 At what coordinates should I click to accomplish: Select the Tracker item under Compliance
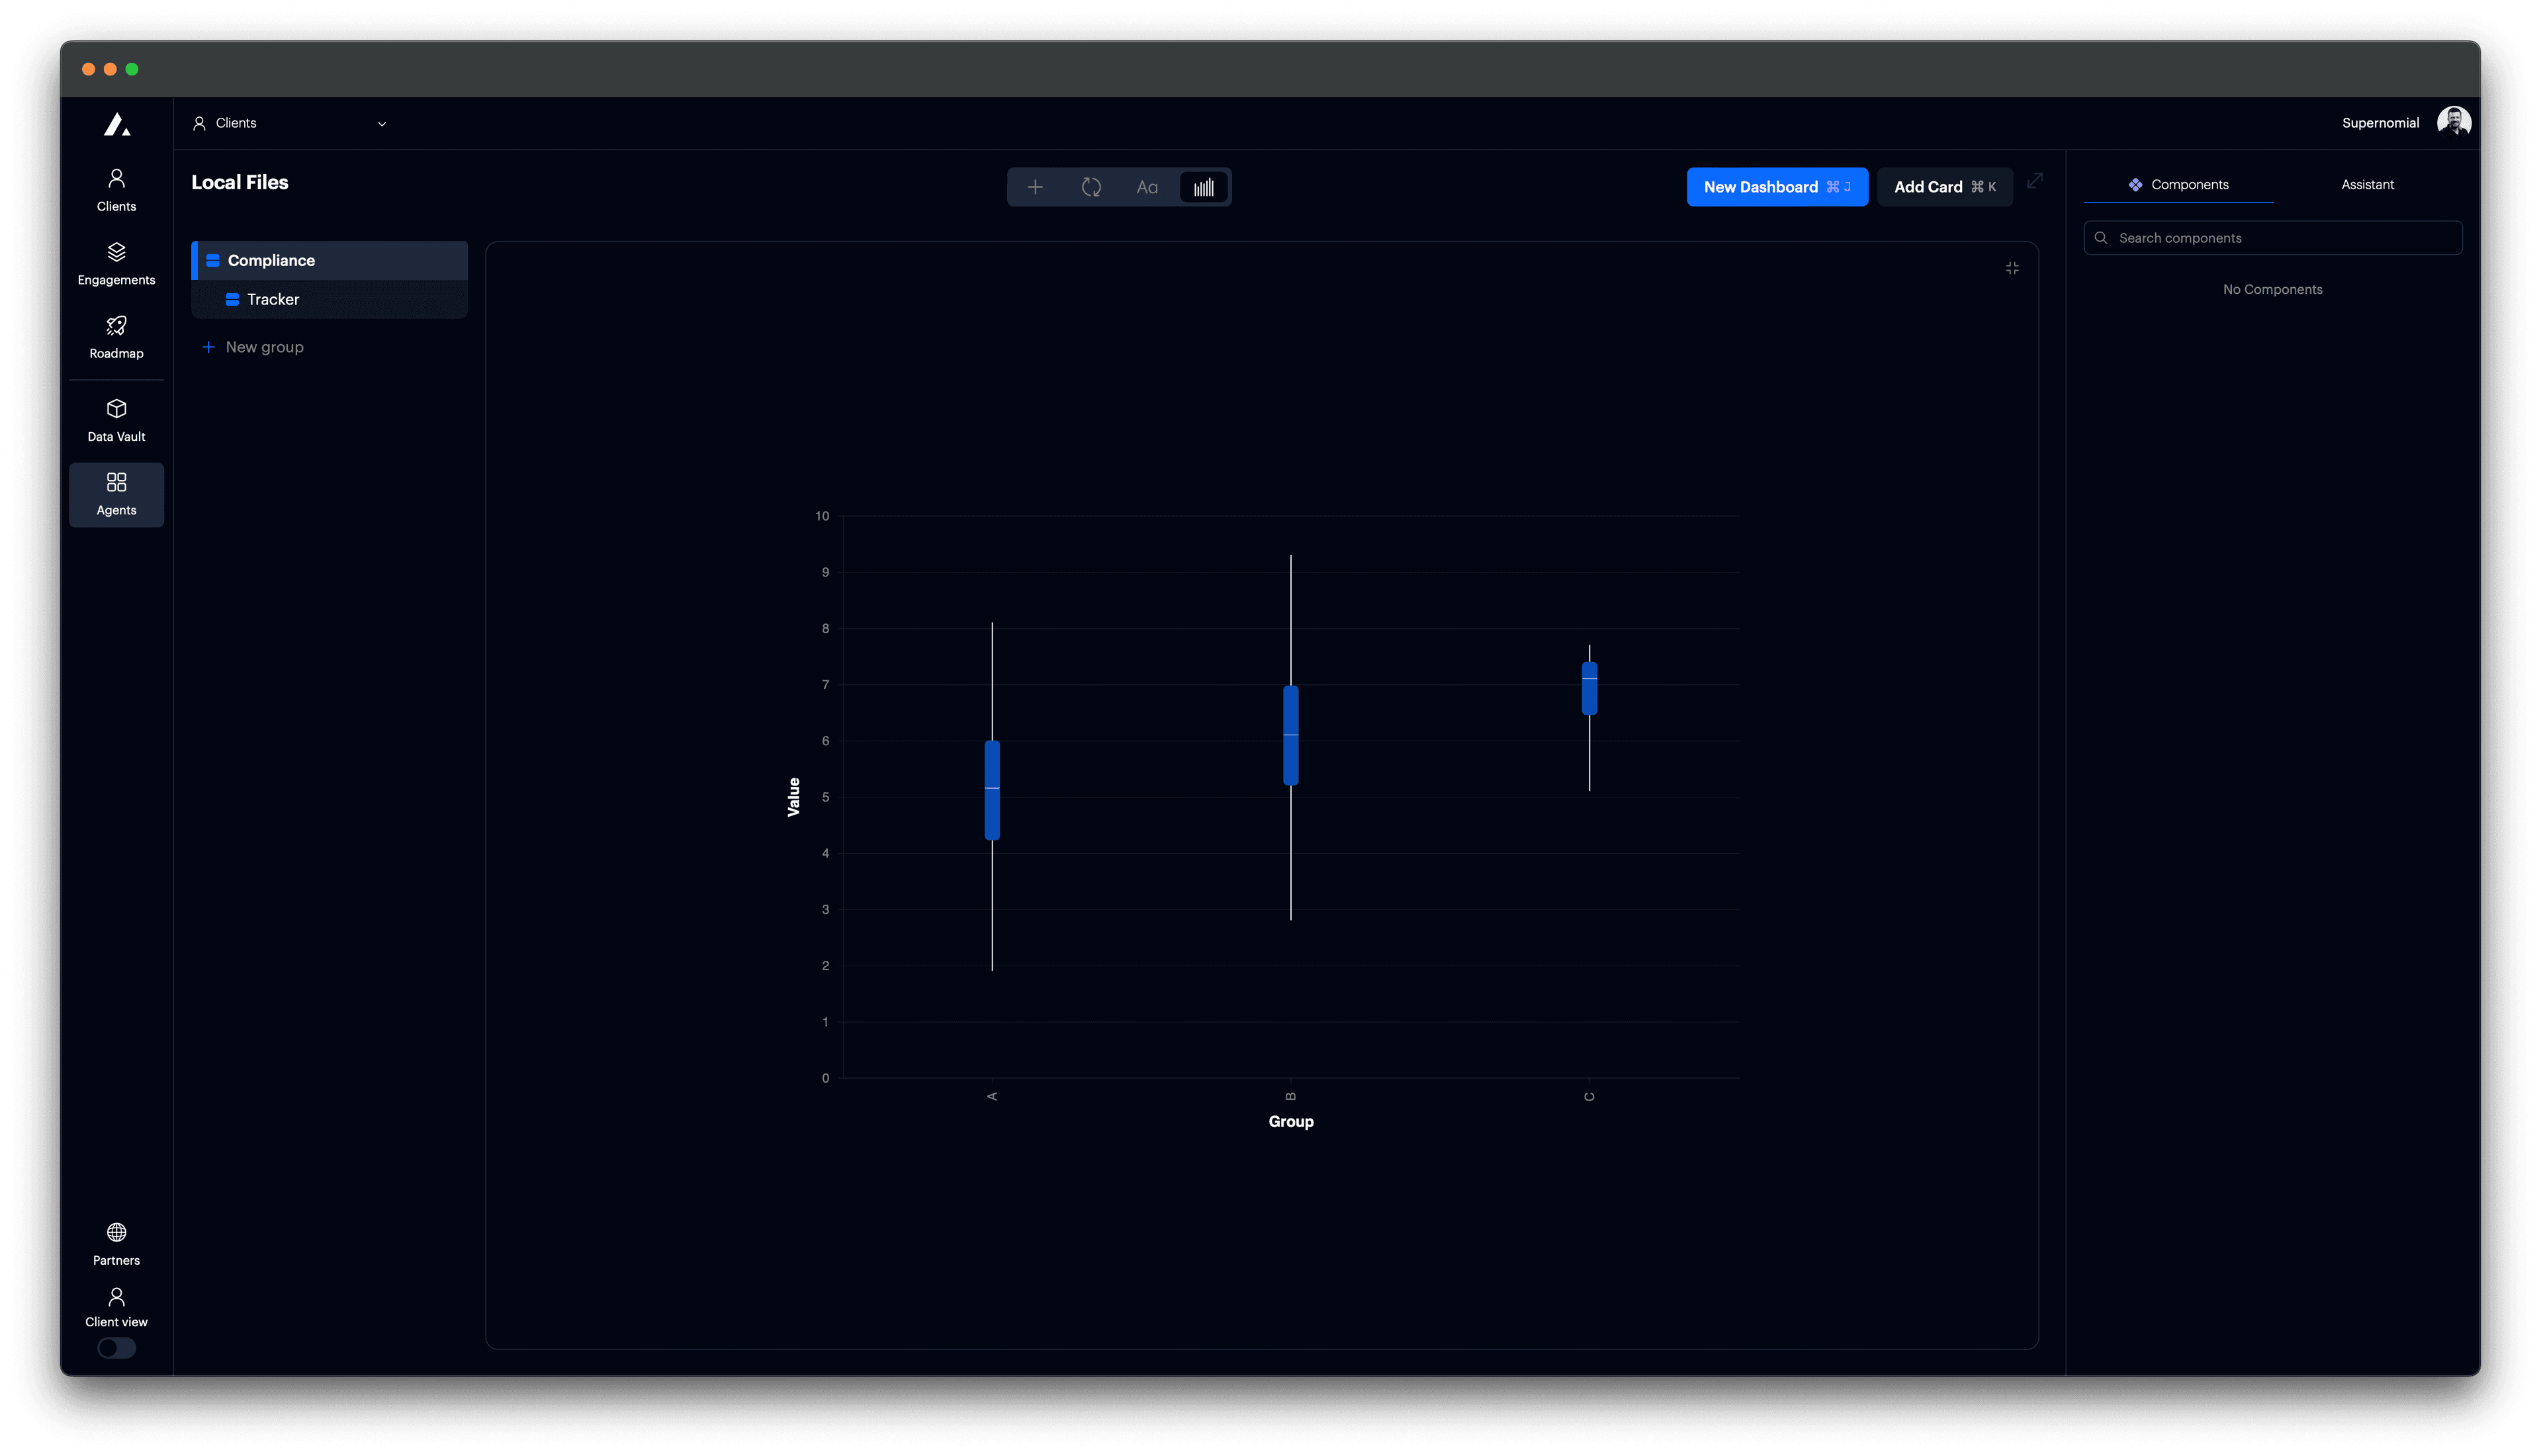pyautogui.click(x=272, y=299)
